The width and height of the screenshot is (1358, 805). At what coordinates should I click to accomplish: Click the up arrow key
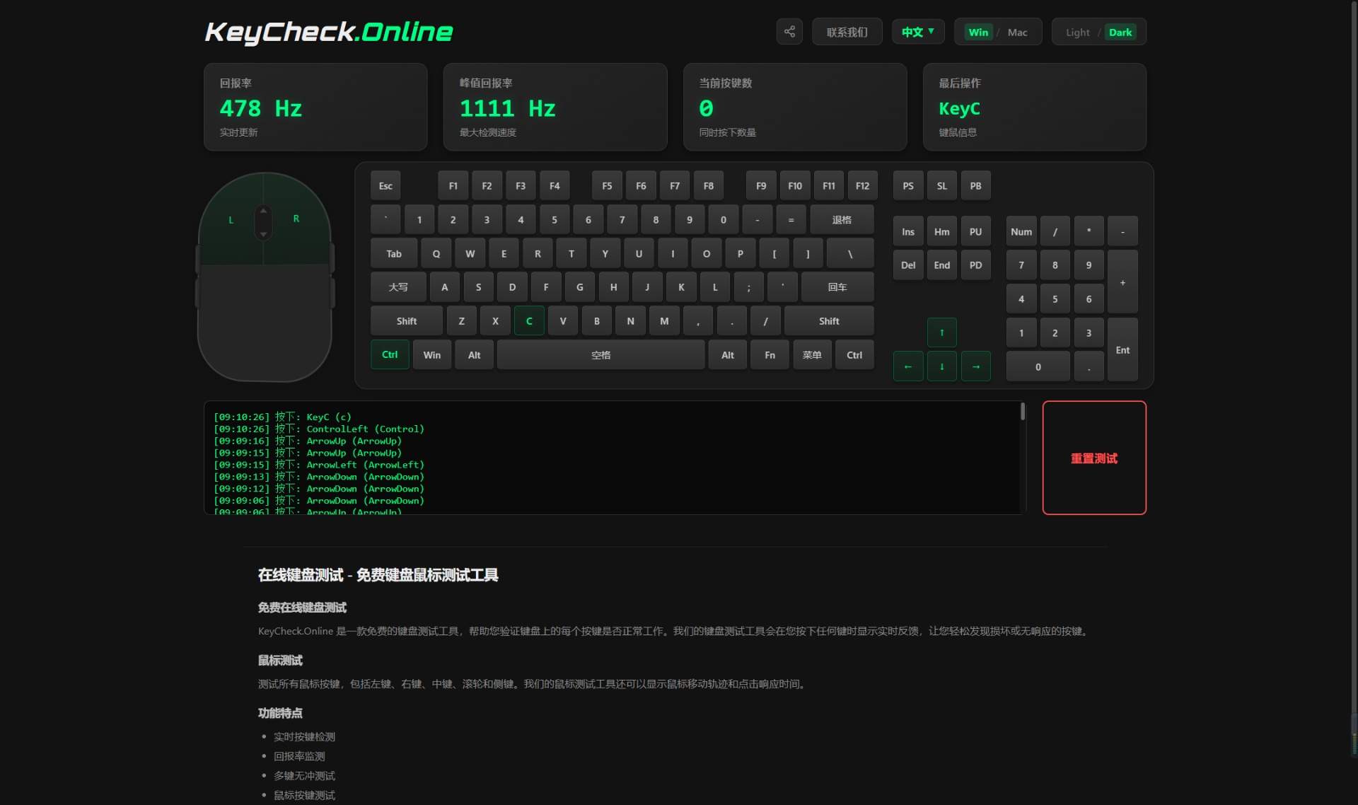(941, 332)
